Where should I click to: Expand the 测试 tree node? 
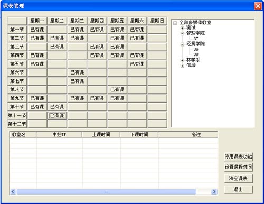coord(182,28)
